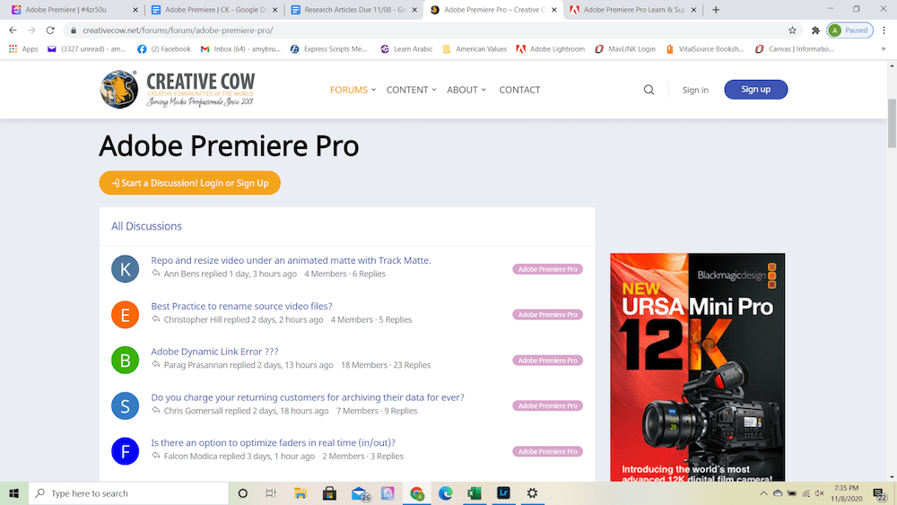The width and height of the screenshot is (897, 505).
Task: Open the archiving data for ever thread
Action: 307,396
